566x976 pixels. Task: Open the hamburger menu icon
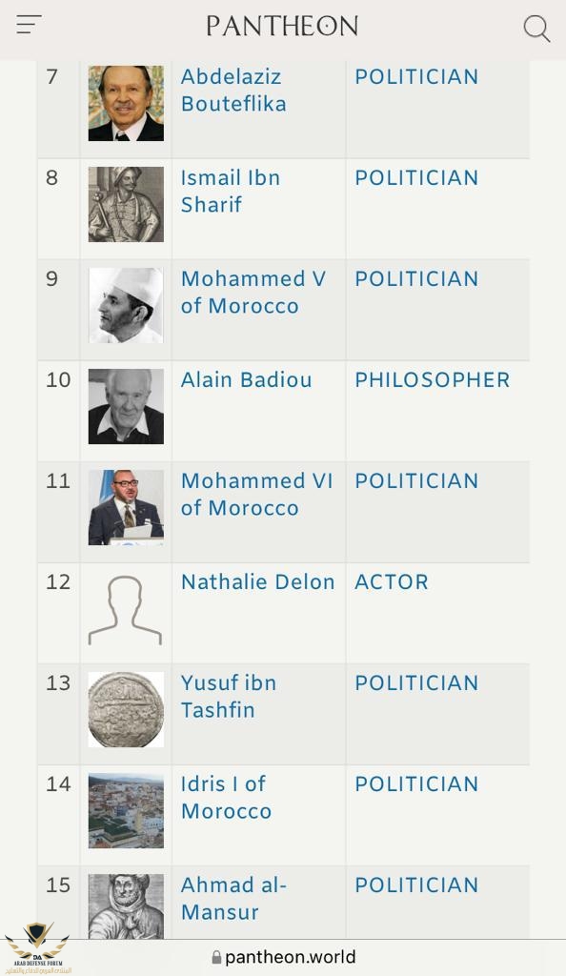click(29, 24)
